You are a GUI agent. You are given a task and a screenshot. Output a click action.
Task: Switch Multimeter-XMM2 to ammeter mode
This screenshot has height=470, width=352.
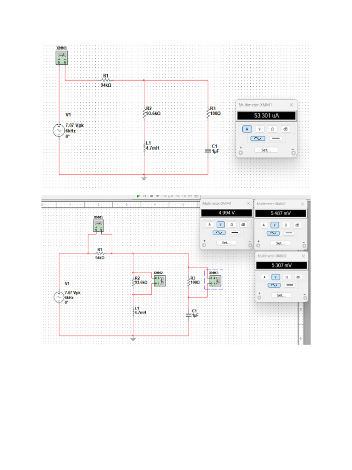pyautogui.click(x=264, y=225)
